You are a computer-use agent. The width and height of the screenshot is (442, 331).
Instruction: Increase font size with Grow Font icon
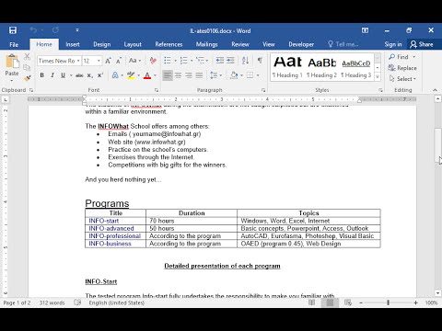(x=108, y=61)
